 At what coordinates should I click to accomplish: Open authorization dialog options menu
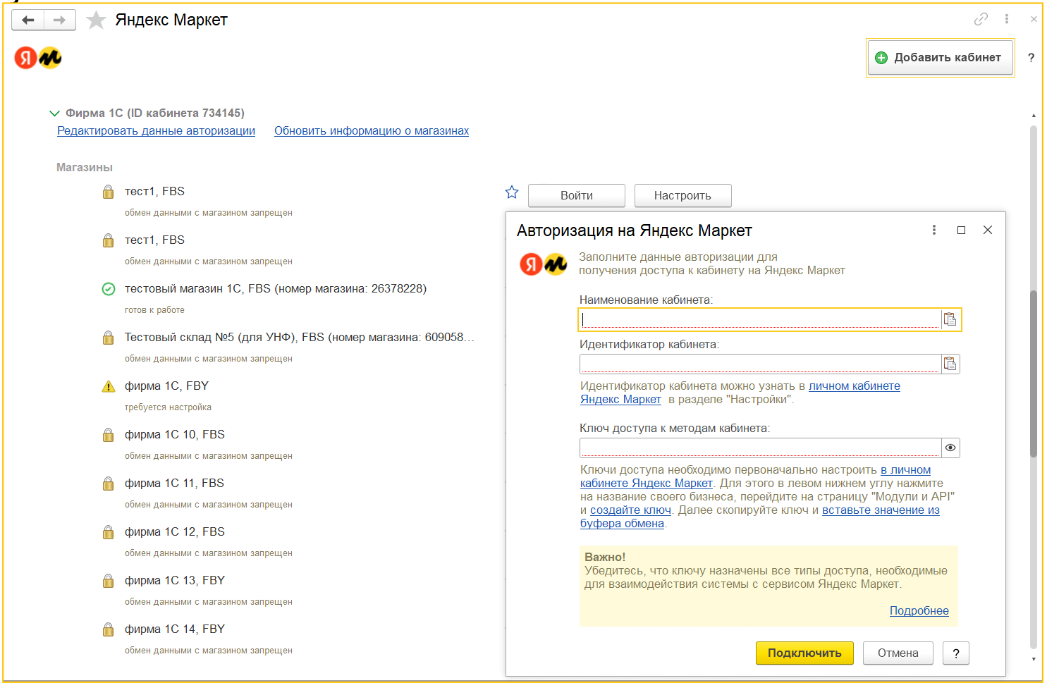point(934,230)
